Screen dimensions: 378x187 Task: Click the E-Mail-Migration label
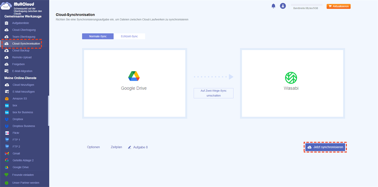(22, 71)
